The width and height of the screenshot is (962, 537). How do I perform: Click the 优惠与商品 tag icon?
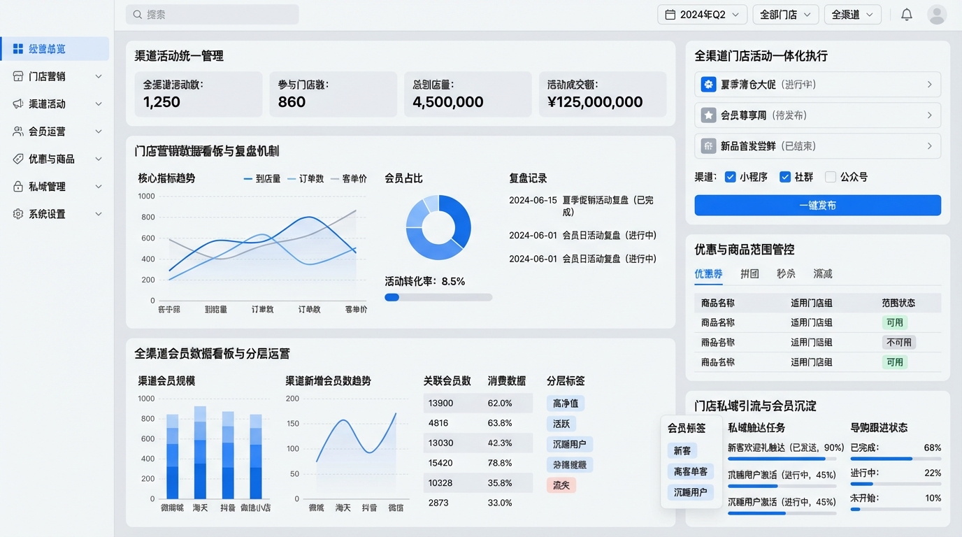pyautogui.click(x=18, y=159)
